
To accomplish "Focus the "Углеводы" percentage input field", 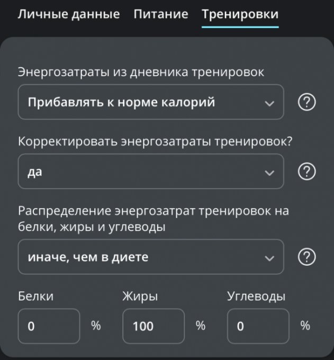I will (258, 326).
